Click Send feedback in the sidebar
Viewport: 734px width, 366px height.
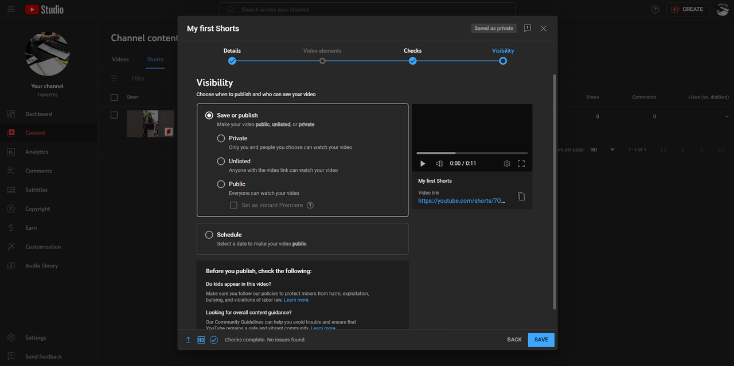tap(49, 357)
